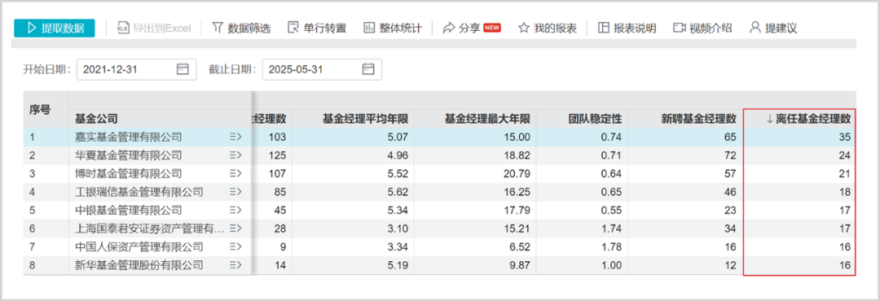Open 数据筛选 filter tool

pyautogui.click(x=241, y=28)
